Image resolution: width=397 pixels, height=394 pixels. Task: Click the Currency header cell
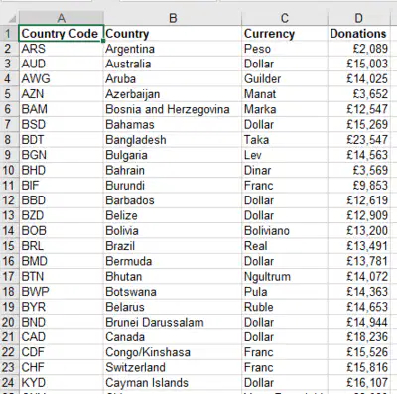285,34
